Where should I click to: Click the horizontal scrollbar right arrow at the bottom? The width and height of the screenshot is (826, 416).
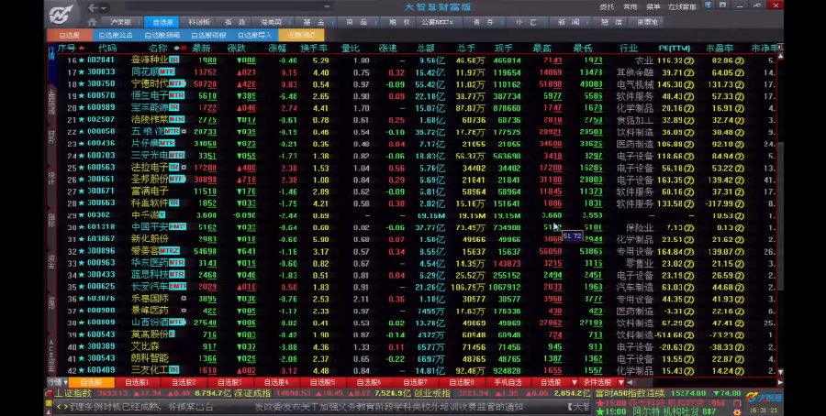point(780,382)
